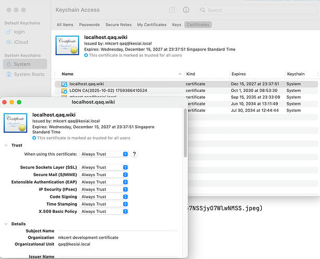320x259 pixels.
Task: Switch to My Certificates tab
Action: point(152,25)
